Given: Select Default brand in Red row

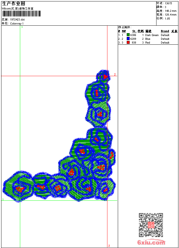Looking at the screenshot, I should pos(165,43).
